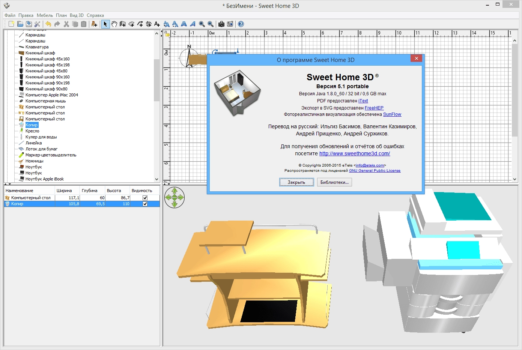Choose the Add text tool

157,24
